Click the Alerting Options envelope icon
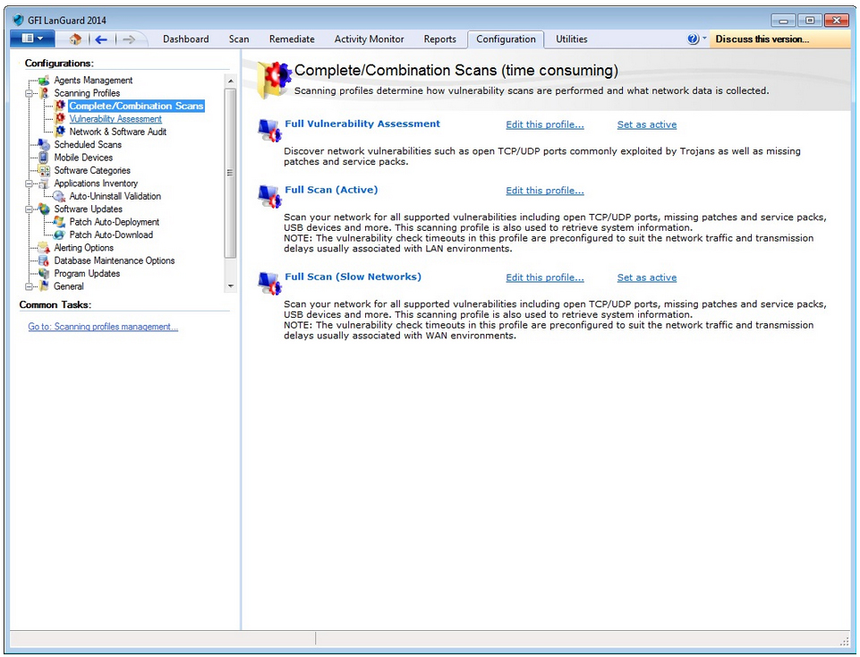The image size is (860, 657). pos(44,248)
